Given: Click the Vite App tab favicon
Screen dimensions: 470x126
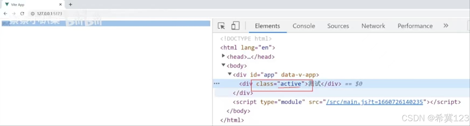Looking at the screenshot, I should coord(7,4).
